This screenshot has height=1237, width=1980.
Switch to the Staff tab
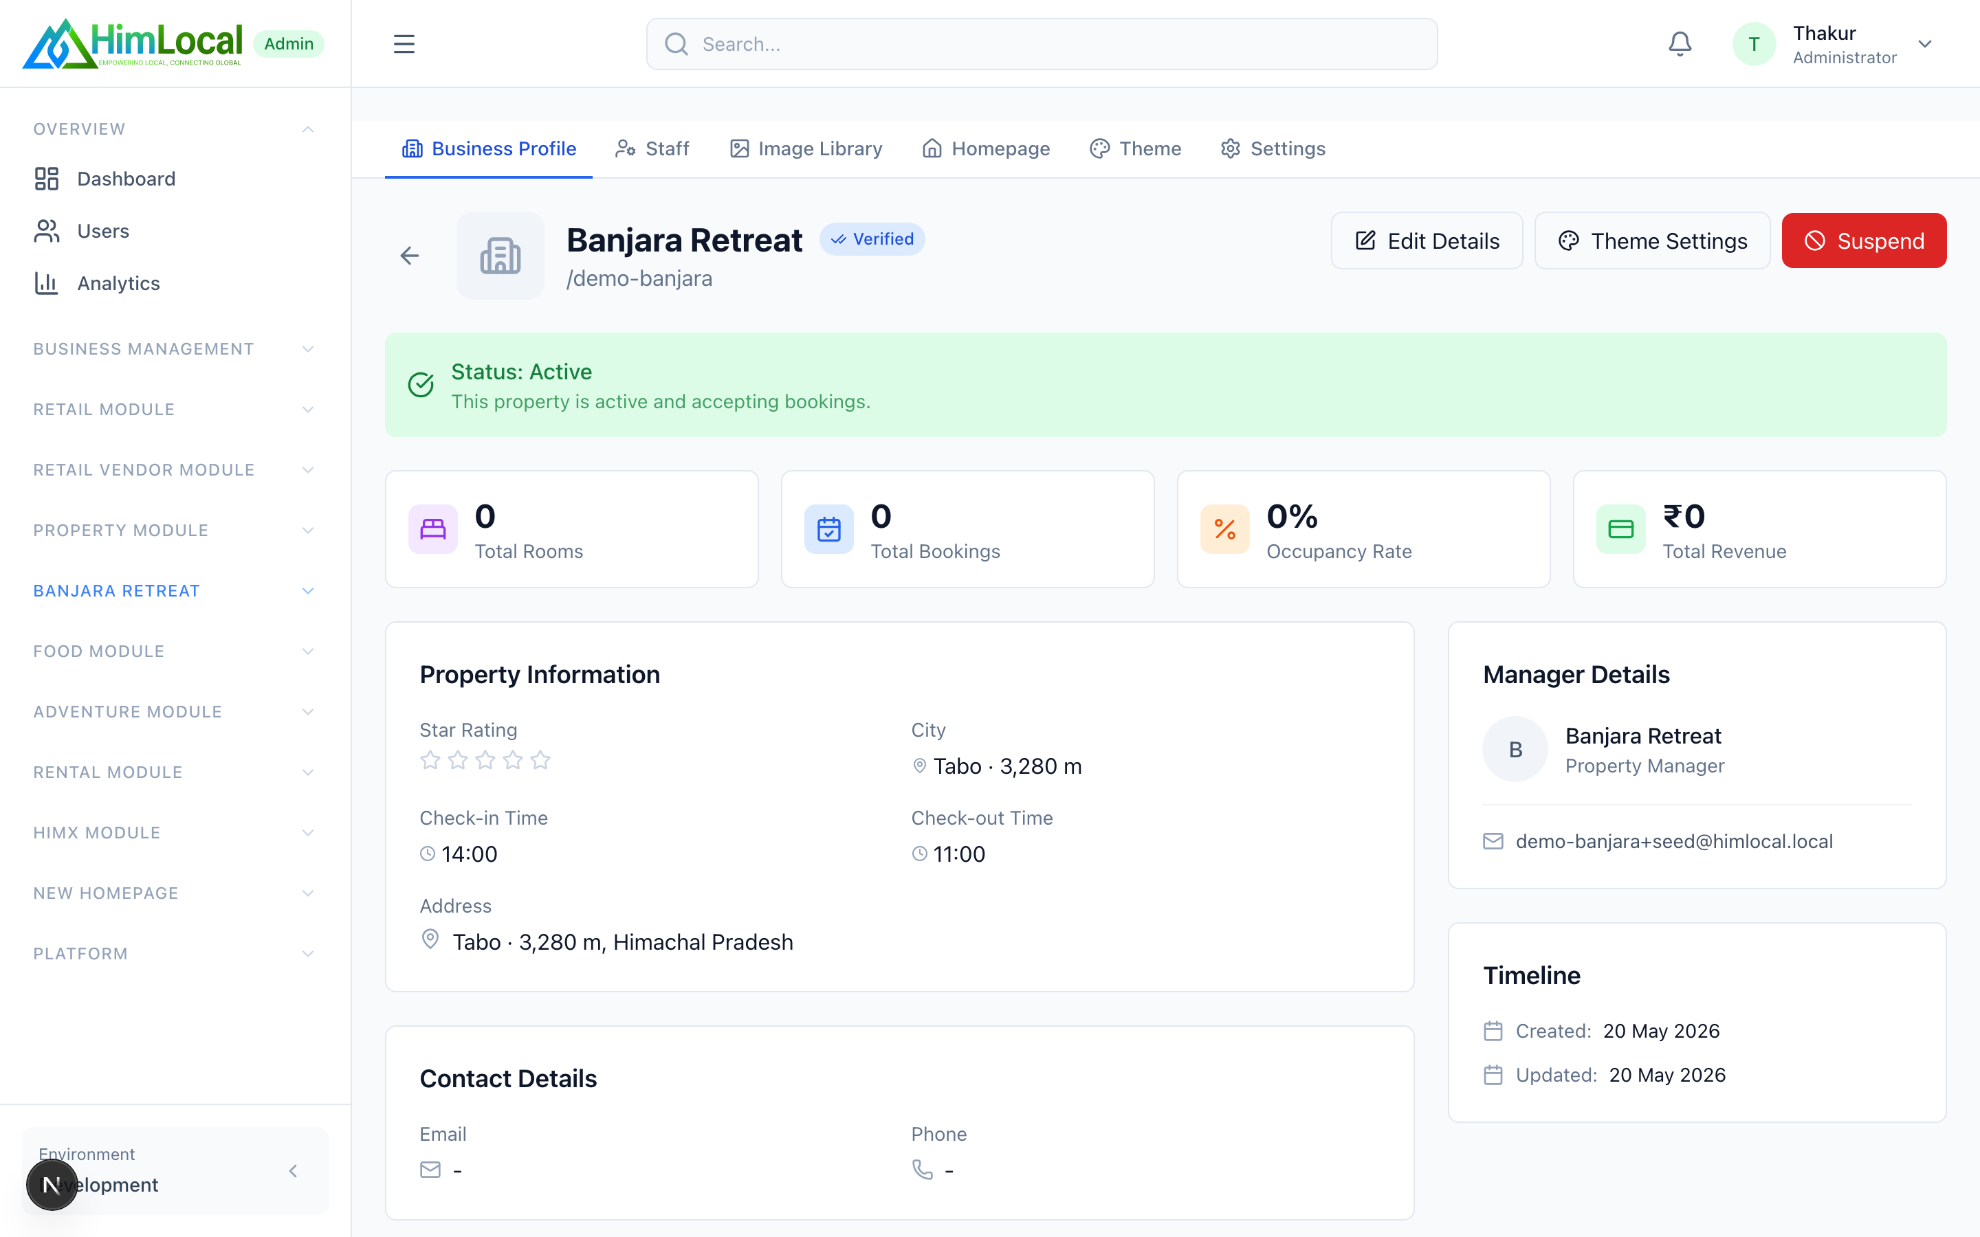click(x=652, y=149)
